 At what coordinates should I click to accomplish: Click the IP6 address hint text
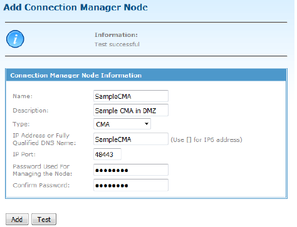[206, 139]
